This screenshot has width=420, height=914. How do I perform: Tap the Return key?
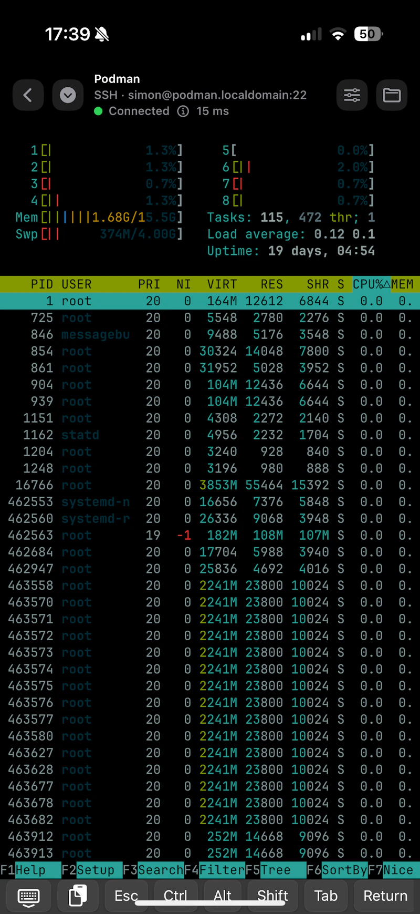385,896
